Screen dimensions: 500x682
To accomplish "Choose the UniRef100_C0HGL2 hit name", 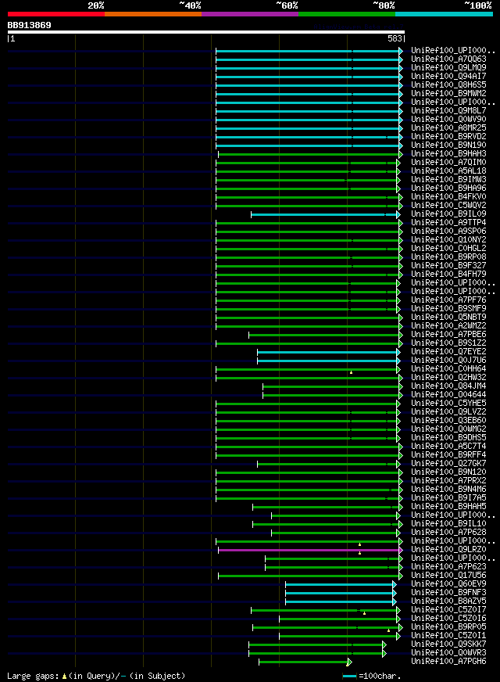I will pos(448,249).
